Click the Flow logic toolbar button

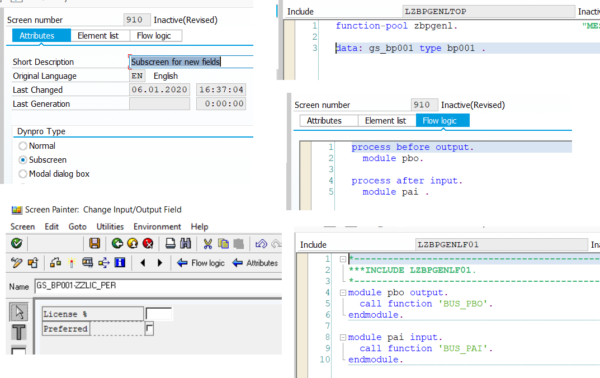tap(201, 263)
